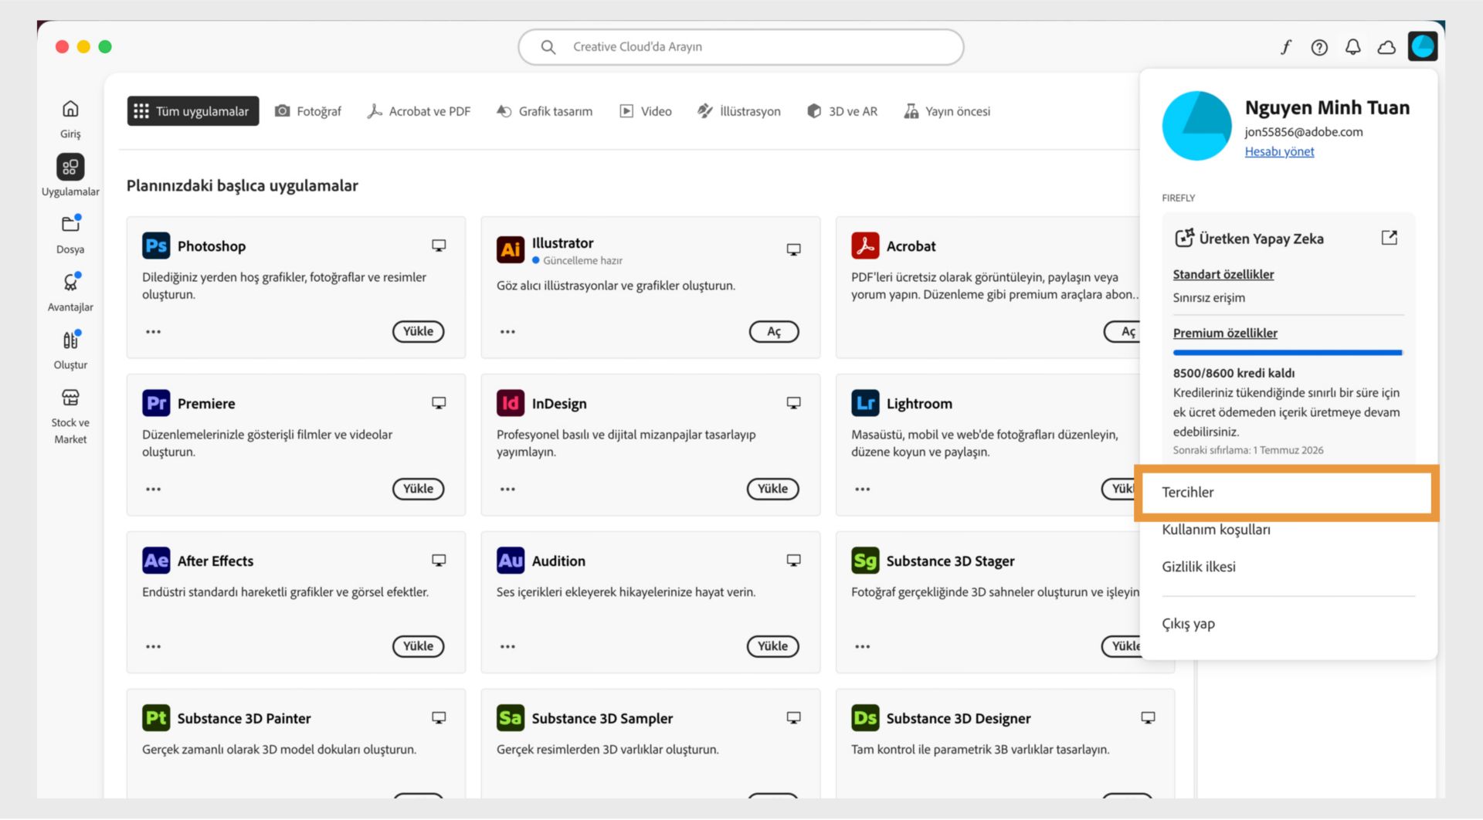Switch to Yayın öncesi tab

pos(947,111)
